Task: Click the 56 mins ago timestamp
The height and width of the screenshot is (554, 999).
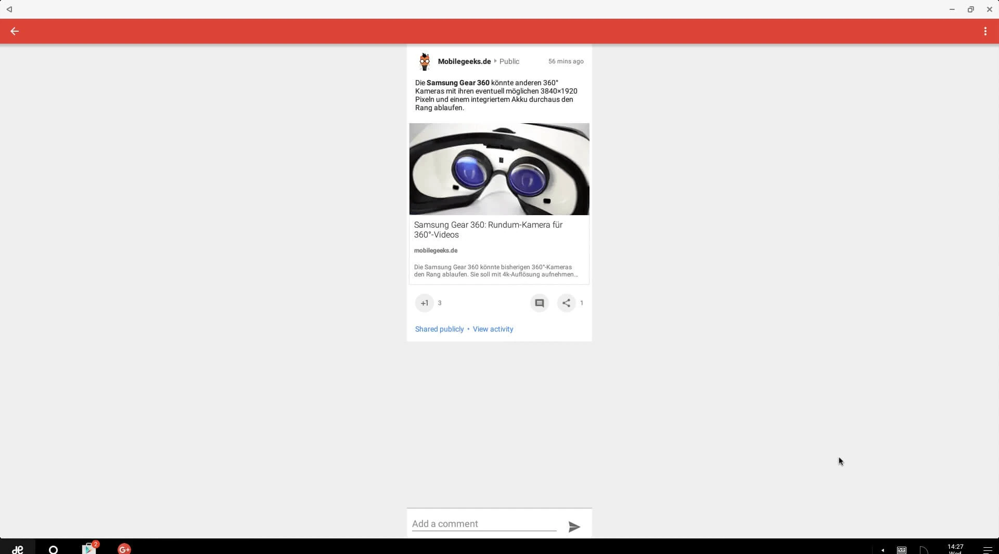Action: 566,61
